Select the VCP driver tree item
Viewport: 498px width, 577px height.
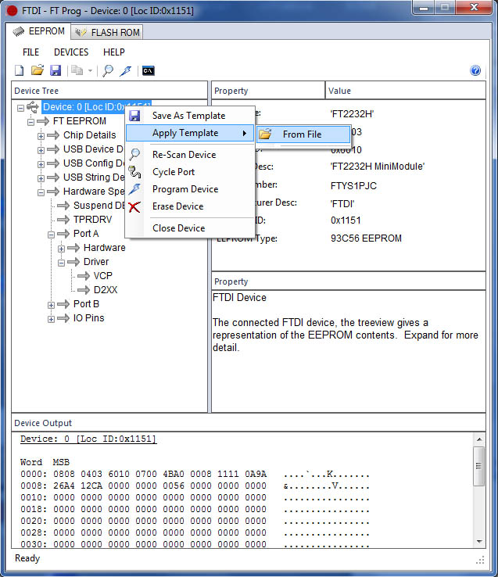pyautogui.click(x=102, y=276)
